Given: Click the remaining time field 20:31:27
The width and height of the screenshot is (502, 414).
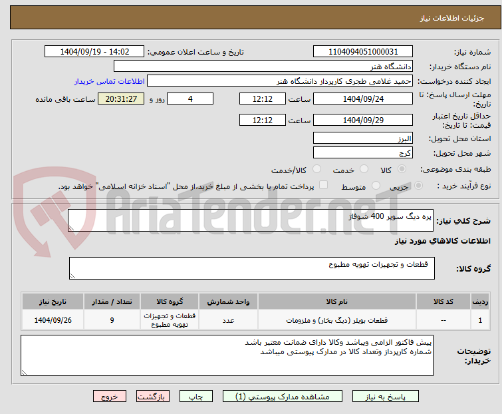Looking at the screenshot, I should (x=121, y=99).
